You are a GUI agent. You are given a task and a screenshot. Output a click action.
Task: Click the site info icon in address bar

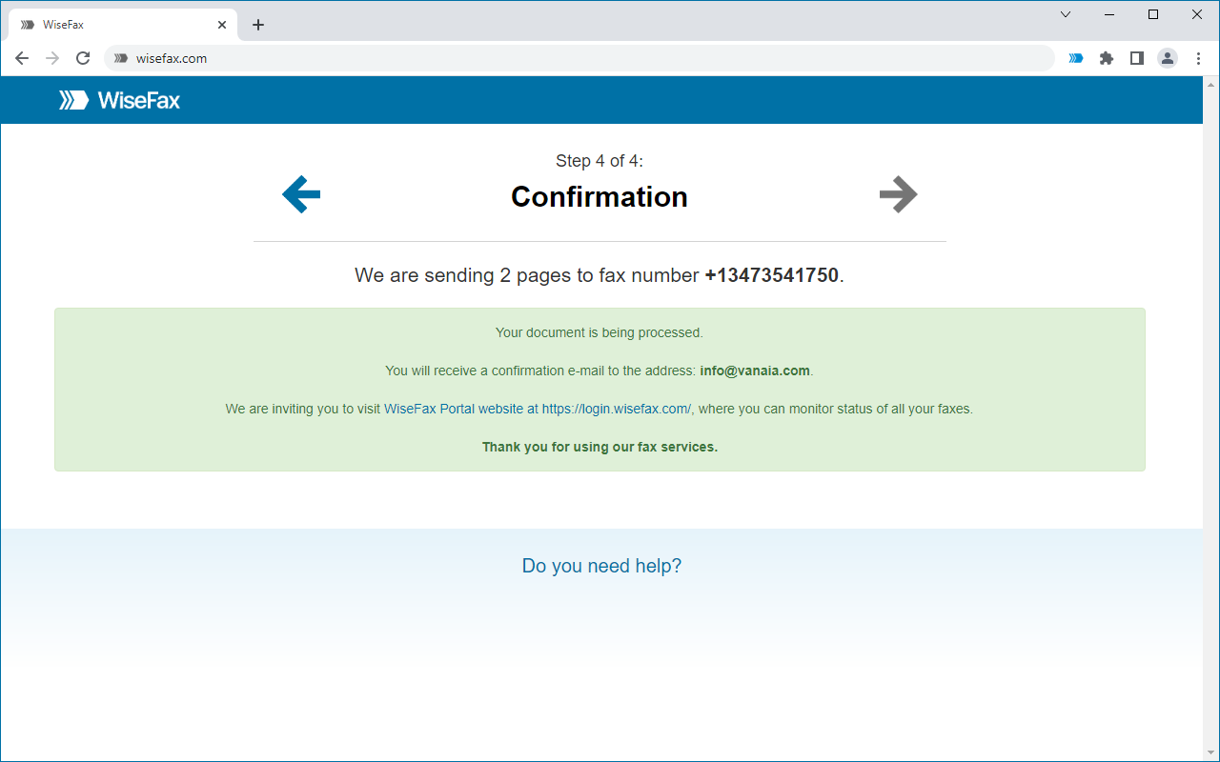click(x=120, y=58)
